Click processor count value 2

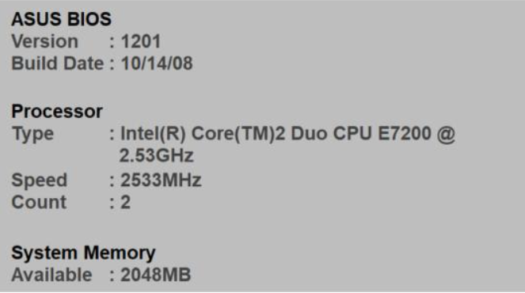tap(126, 202)
